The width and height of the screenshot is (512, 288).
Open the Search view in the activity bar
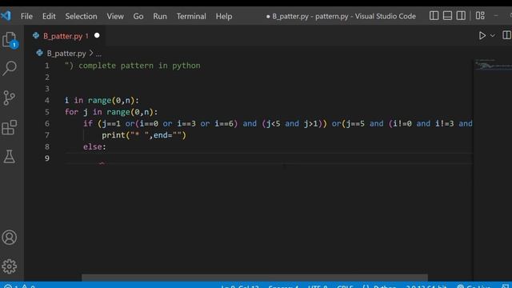tap(10, 68)
